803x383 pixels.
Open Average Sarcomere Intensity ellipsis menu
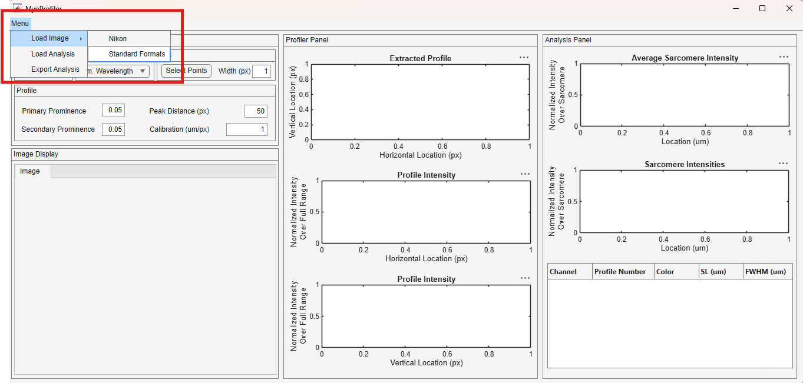pos(784,57)
